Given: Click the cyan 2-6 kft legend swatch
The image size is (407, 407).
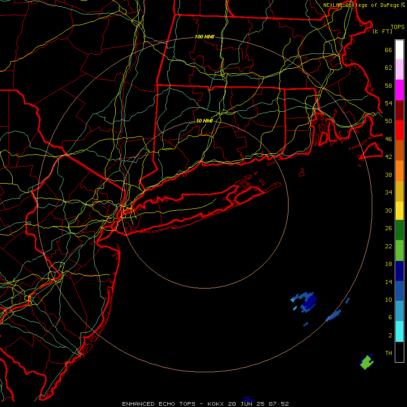Looking at the screenshot, I should [x=399, y=331].
